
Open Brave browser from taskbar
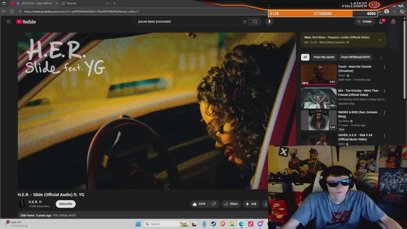click(223, 224)
